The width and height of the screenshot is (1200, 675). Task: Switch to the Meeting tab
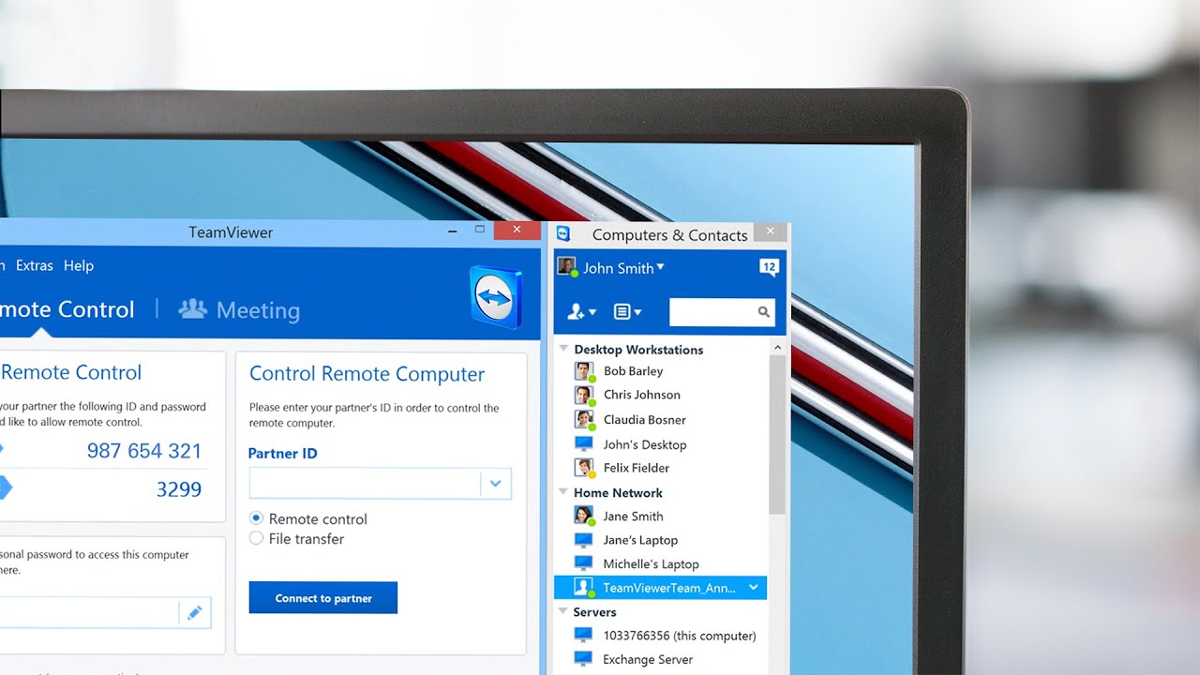(239, 309)
